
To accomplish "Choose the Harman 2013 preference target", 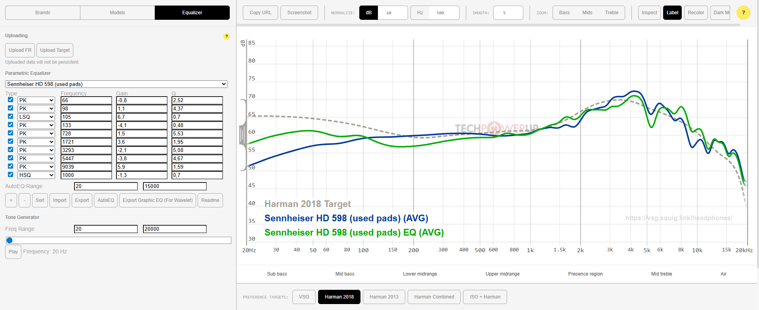I will pyautogui.click(x=384, y=297).
